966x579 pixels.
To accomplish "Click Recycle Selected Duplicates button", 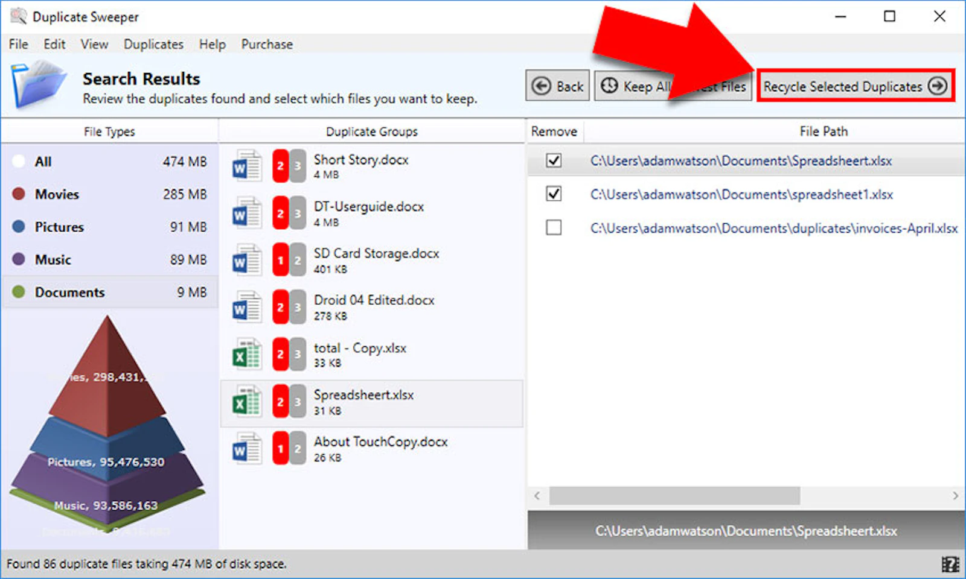I will pos(855,86).
